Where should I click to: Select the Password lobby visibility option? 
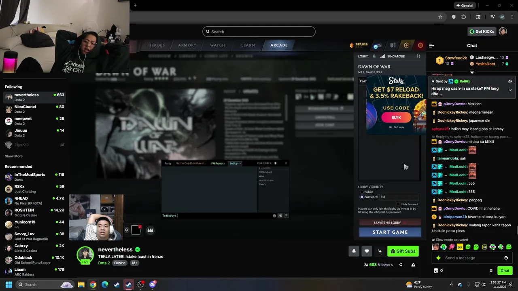click(x=369, y=197)
